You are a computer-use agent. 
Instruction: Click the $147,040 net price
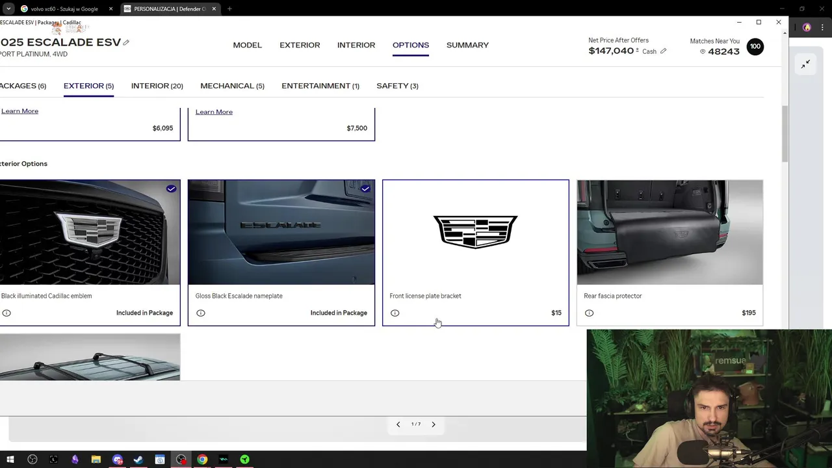(611, 51)
